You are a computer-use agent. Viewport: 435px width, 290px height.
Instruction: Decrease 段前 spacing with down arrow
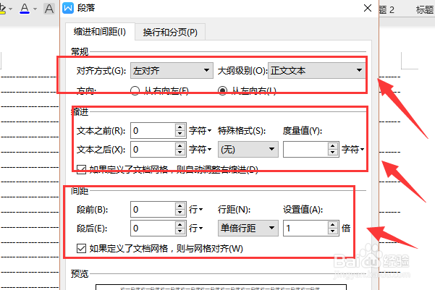(x=180, y=213)
